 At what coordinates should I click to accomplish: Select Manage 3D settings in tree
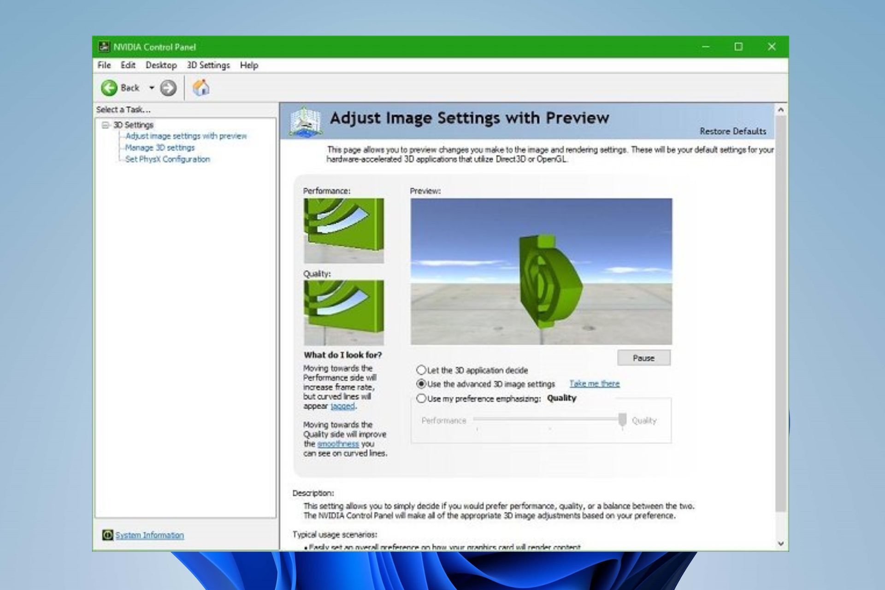[x=160, y=147]
